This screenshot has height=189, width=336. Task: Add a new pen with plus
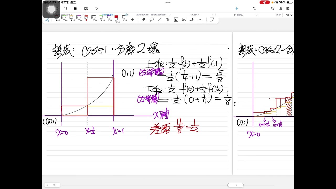tap(132, 20)
